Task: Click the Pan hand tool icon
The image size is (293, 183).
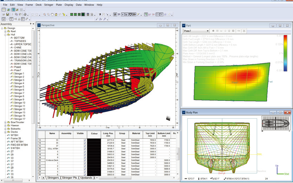Action: [52, 14]
